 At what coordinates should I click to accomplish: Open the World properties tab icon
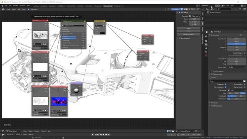(206, 55)
